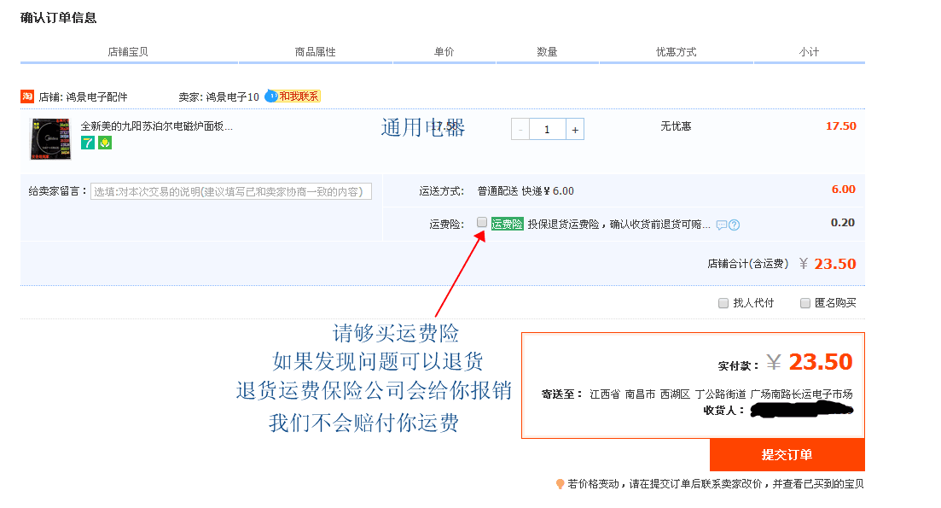This screenshot has height=508, width=941.
Task: Click the 7-day return badge icon
Action: pos(88,143)
